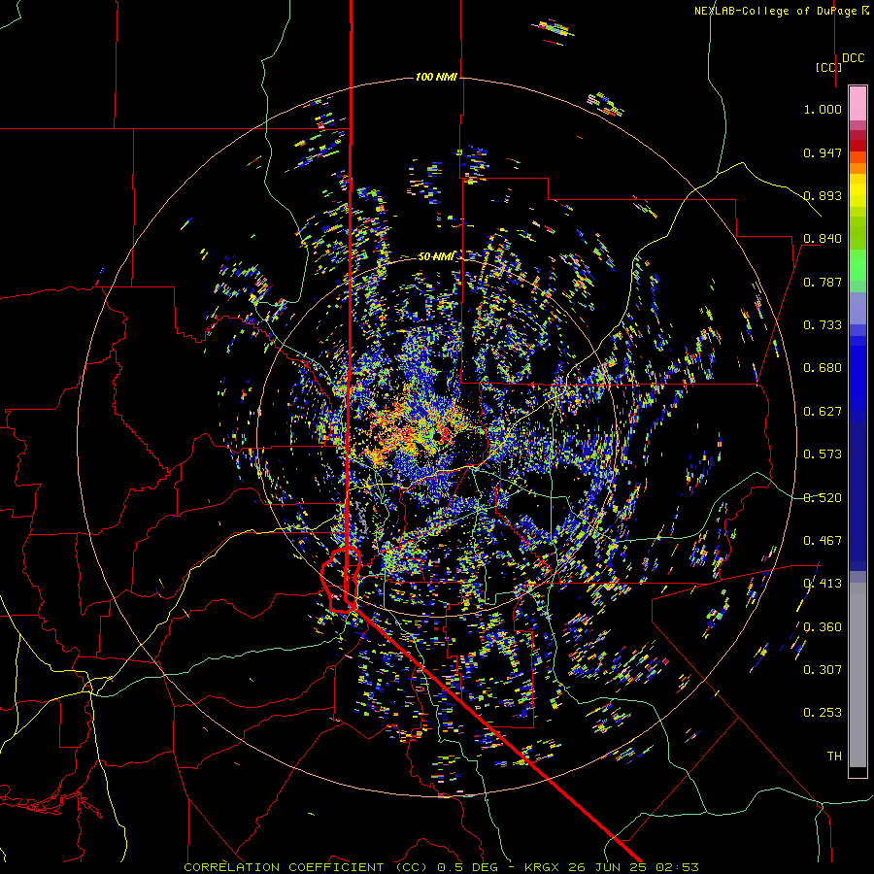Click the DCC label above color bar
This screenshot has height=874, width=874.
[854, 58]
